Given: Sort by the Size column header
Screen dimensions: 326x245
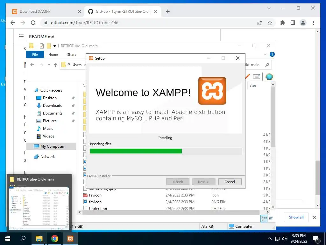Looking at the screenshot, I should point(253,85).
